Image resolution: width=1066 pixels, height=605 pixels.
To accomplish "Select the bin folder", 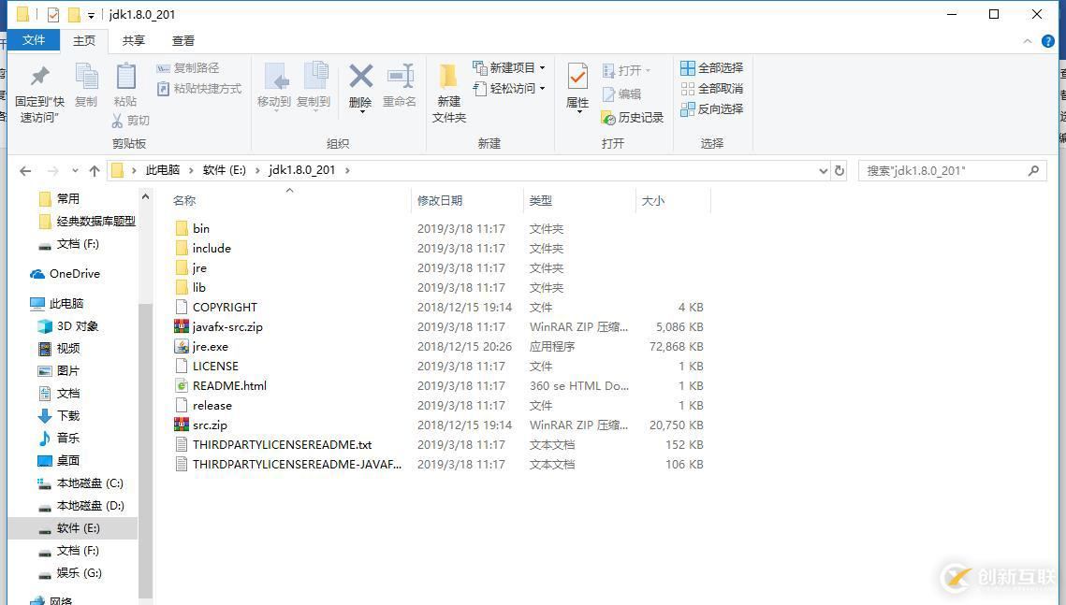I will coord(193,228).
